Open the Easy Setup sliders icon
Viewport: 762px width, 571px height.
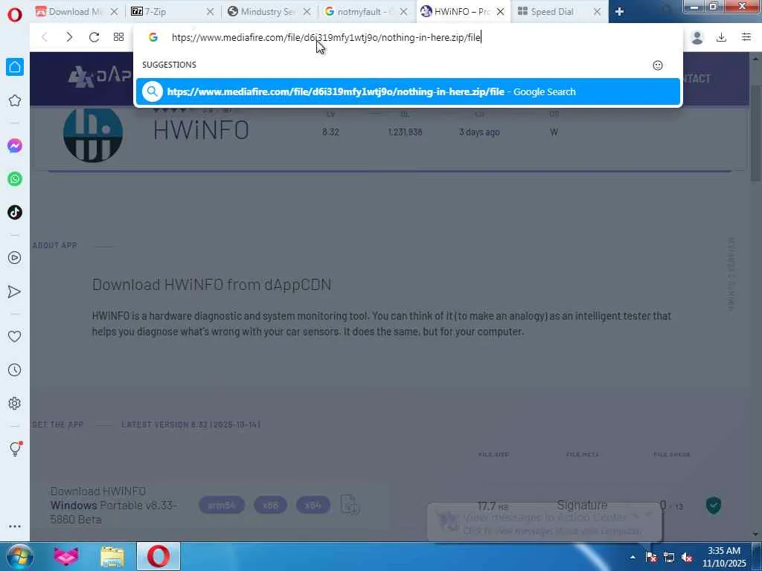(746, 37)
